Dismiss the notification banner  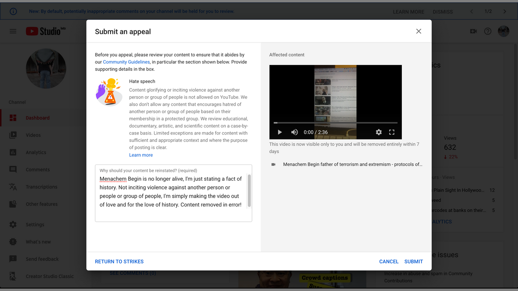[x=443, y=12]
